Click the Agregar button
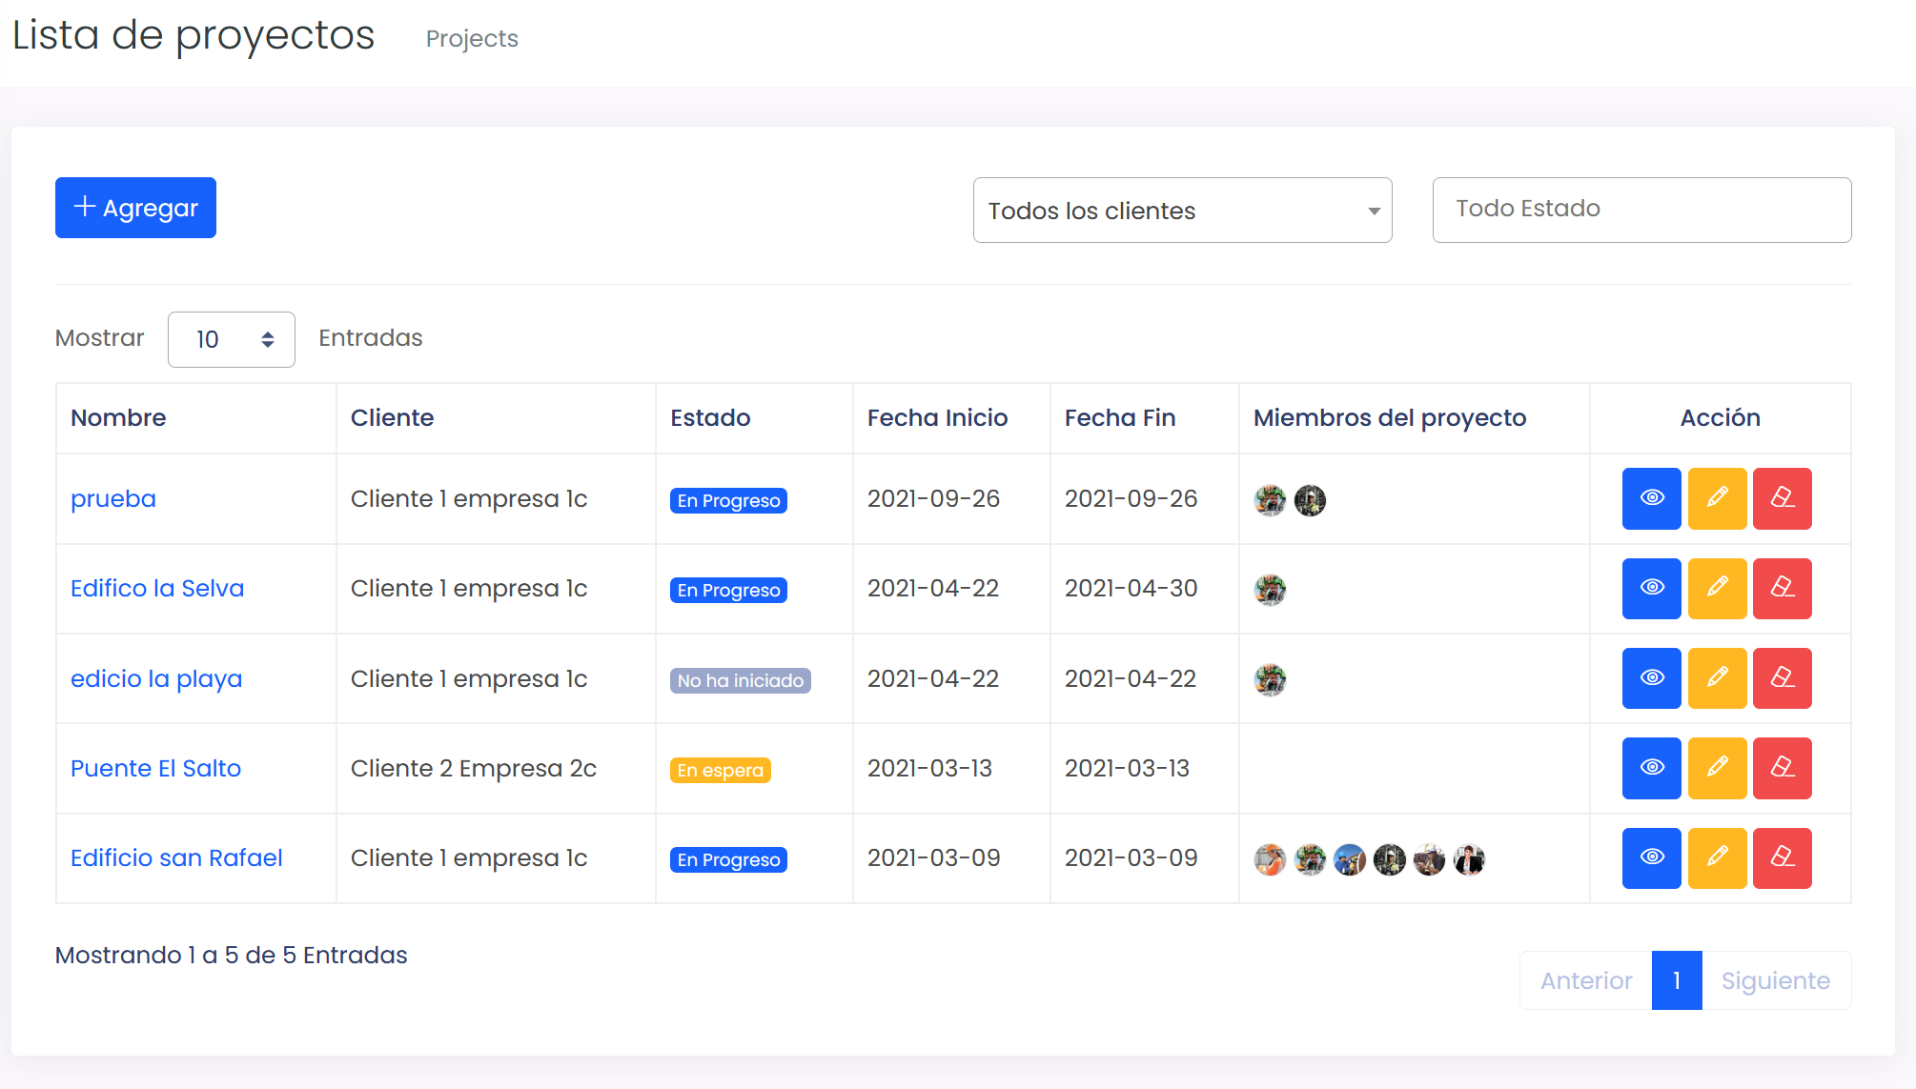The image size is (1916, 1089). [135, 208]
